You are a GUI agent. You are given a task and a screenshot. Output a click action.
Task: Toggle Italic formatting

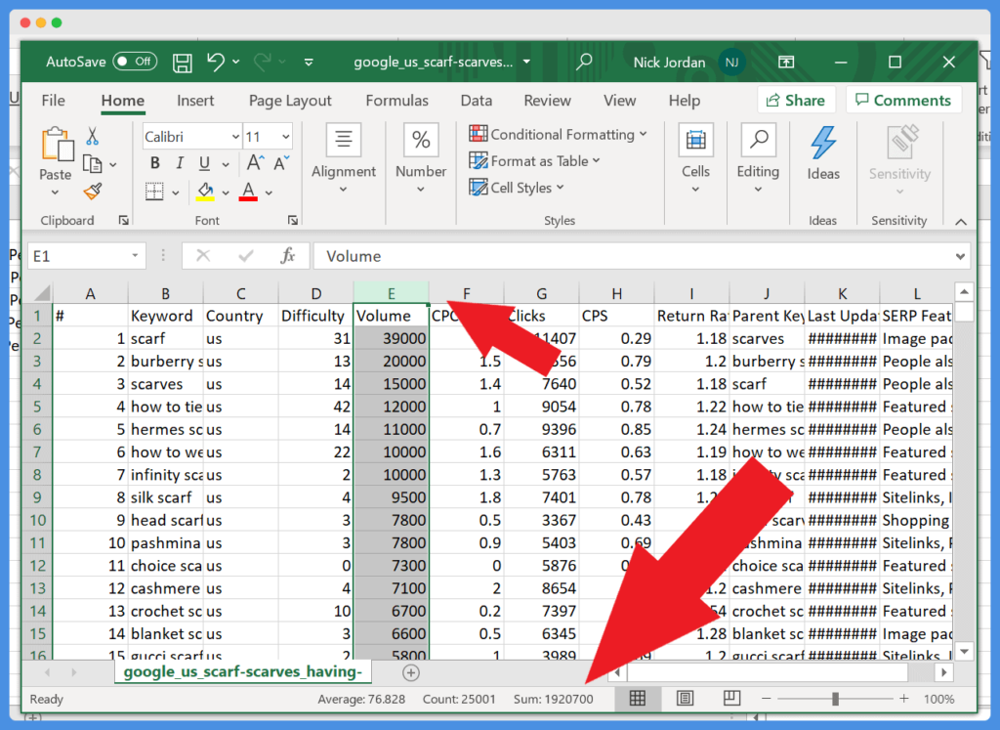pyautogui.click(x=180, y=163)
